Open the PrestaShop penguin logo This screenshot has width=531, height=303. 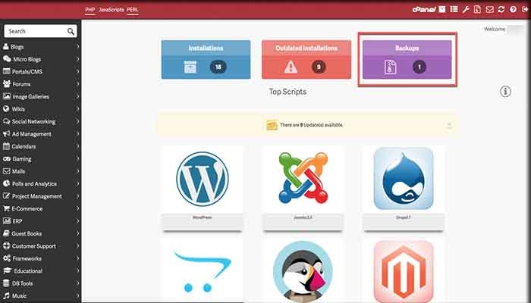(x=303, y=271)
